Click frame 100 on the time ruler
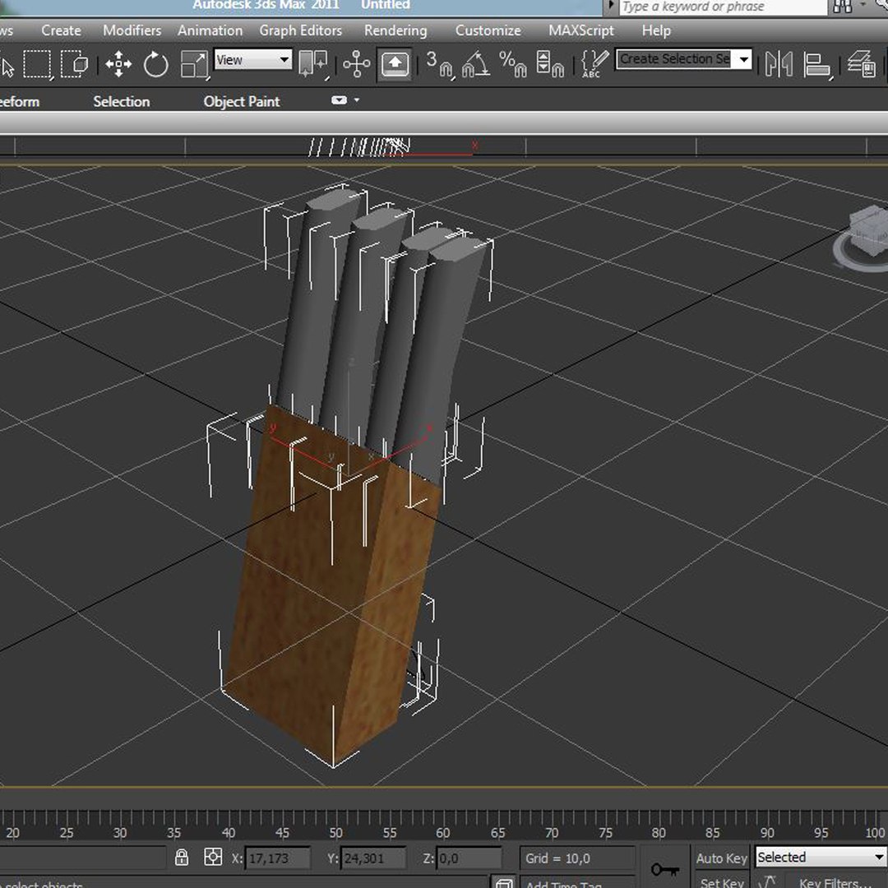Image resolution: width=888 pixels, height=888 pixels. (875, 832)
